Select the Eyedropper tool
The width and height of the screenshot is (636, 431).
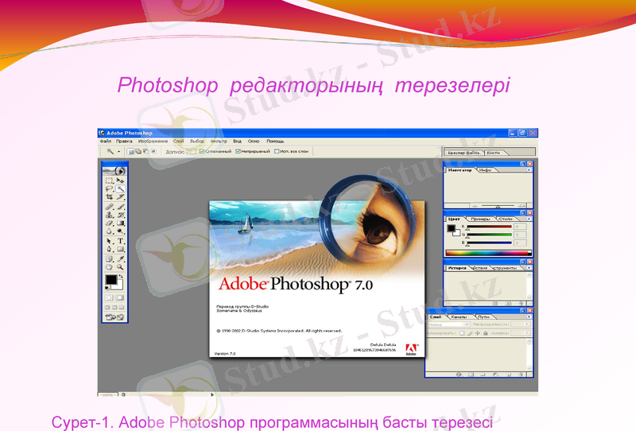point(121,258)
